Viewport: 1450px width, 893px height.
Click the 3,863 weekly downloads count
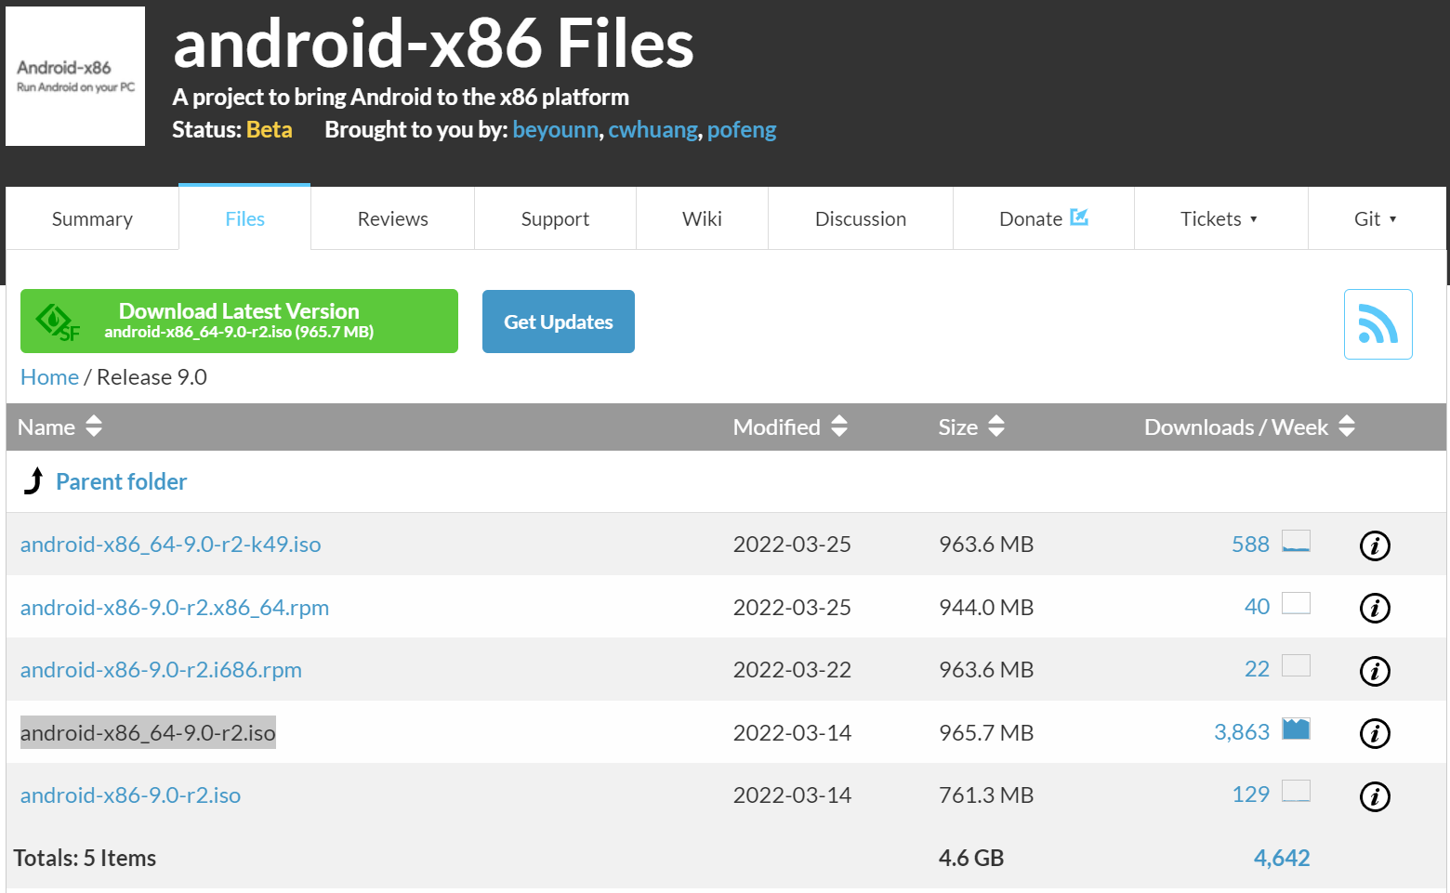1242,732
